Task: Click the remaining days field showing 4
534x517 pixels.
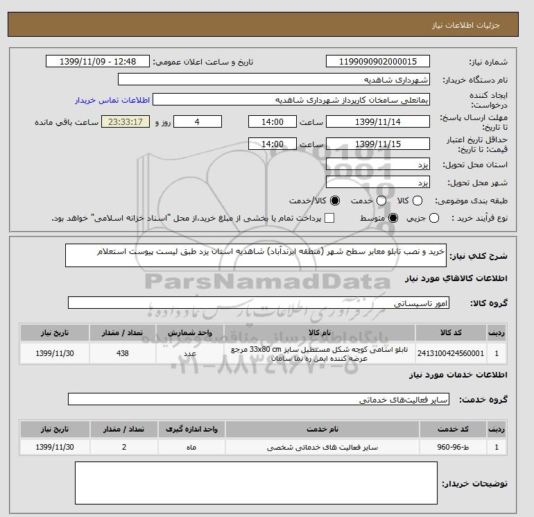Action: click(198, 121)
